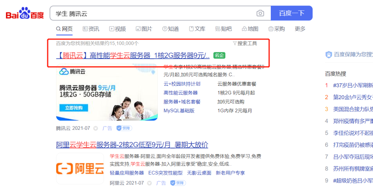This screenshot has width=373, height=187.
Task: Open the 采购 tab
Action: point(277,29)
